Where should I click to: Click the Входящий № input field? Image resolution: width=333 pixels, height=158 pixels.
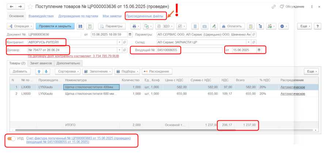point(189,50)
